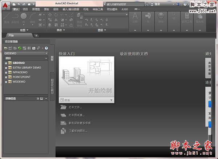The height and width of the screenshot is (159, 218).
Task: Select the Arc tool in the ribbon
Action: click(x=32, y=18)
